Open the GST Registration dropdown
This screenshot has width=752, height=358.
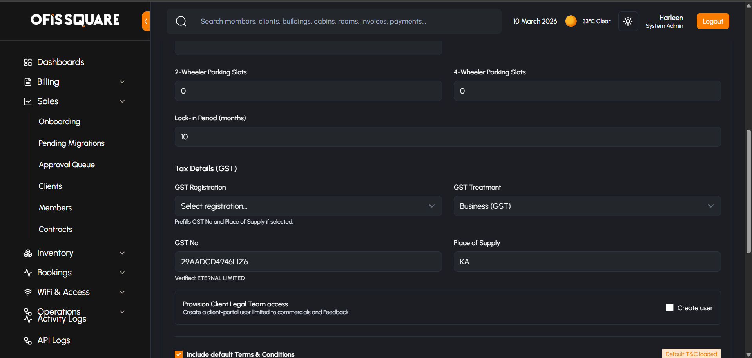(308, 206)
